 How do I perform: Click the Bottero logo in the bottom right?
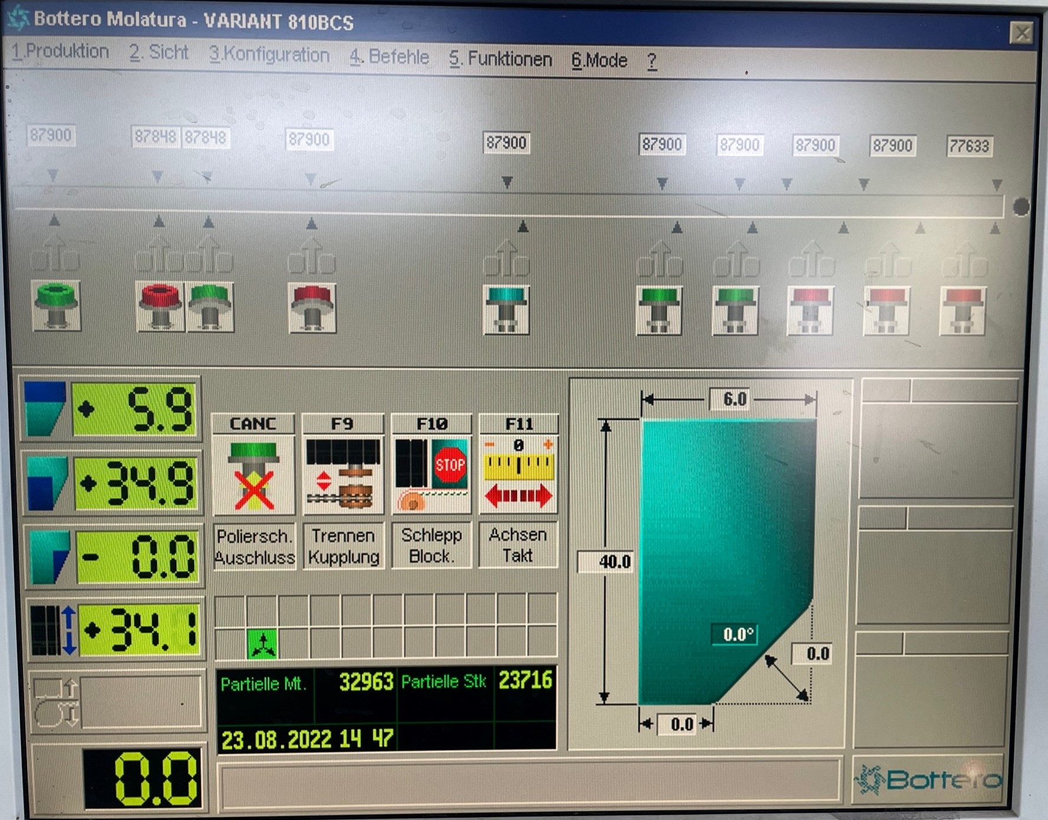[928, 780]
